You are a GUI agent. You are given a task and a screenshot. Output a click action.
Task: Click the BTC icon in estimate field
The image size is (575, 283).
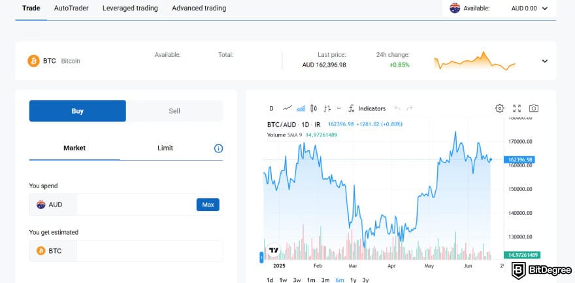click(41, 251)
